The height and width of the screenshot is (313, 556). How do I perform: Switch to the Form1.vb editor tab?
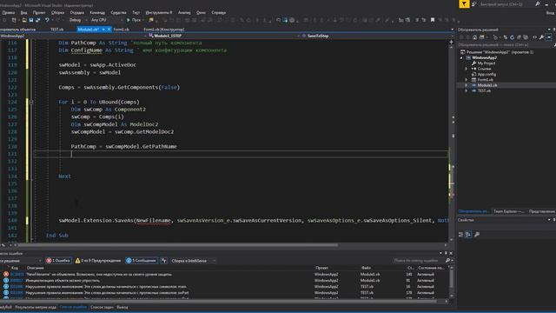click(121, 30)
